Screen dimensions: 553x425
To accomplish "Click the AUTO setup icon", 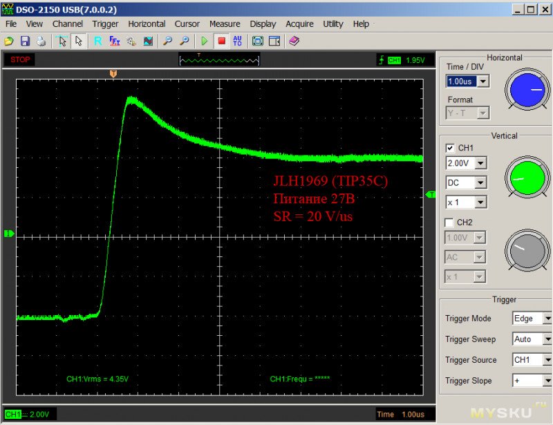I will pyautogui.click(x=238, y=41).
